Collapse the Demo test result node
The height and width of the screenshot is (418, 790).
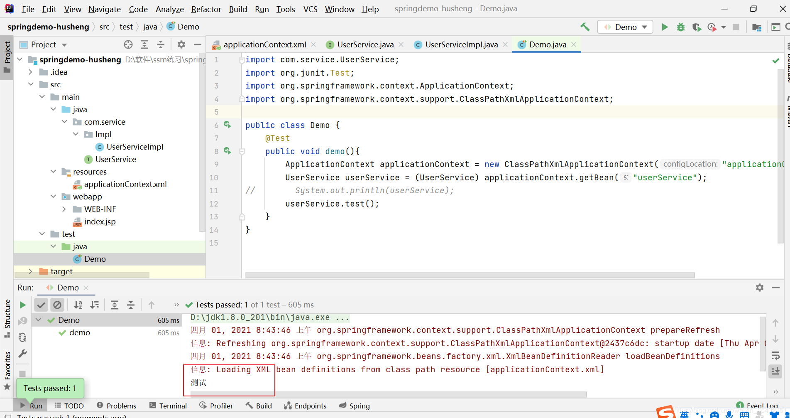pyautogui.click(x=39, y=320)
